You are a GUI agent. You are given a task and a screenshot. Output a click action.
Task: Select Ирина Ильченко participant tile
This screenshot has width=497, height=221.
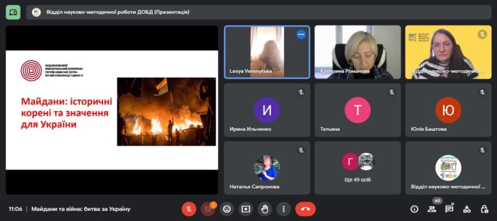point(267,110)
